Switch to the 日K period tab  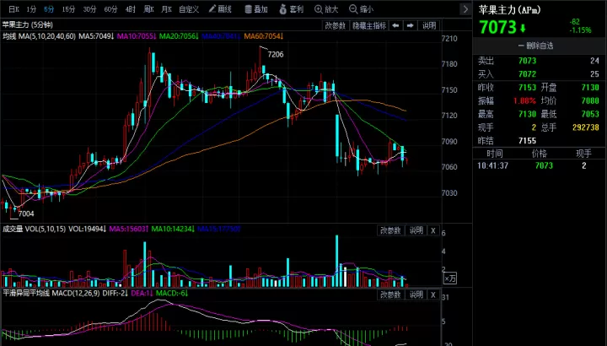[x=13, y=9]
